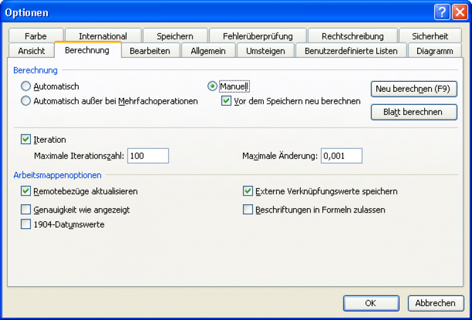Toggle Externe Verknüpfungswerte speichern
472x320 pixels.
[x=248, y=191]
